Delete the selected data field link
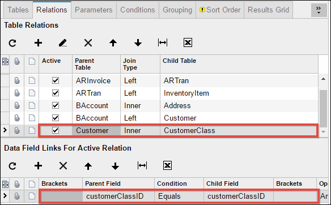Viewport: 331px width, 205px height. 63,166
